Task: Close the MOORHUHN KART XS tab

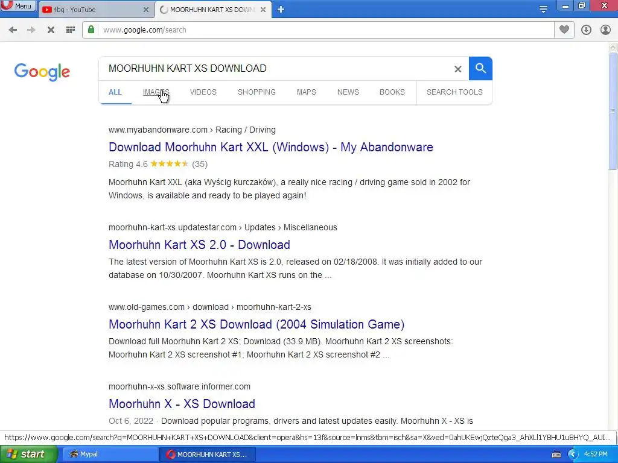Action: click(263, 10)
